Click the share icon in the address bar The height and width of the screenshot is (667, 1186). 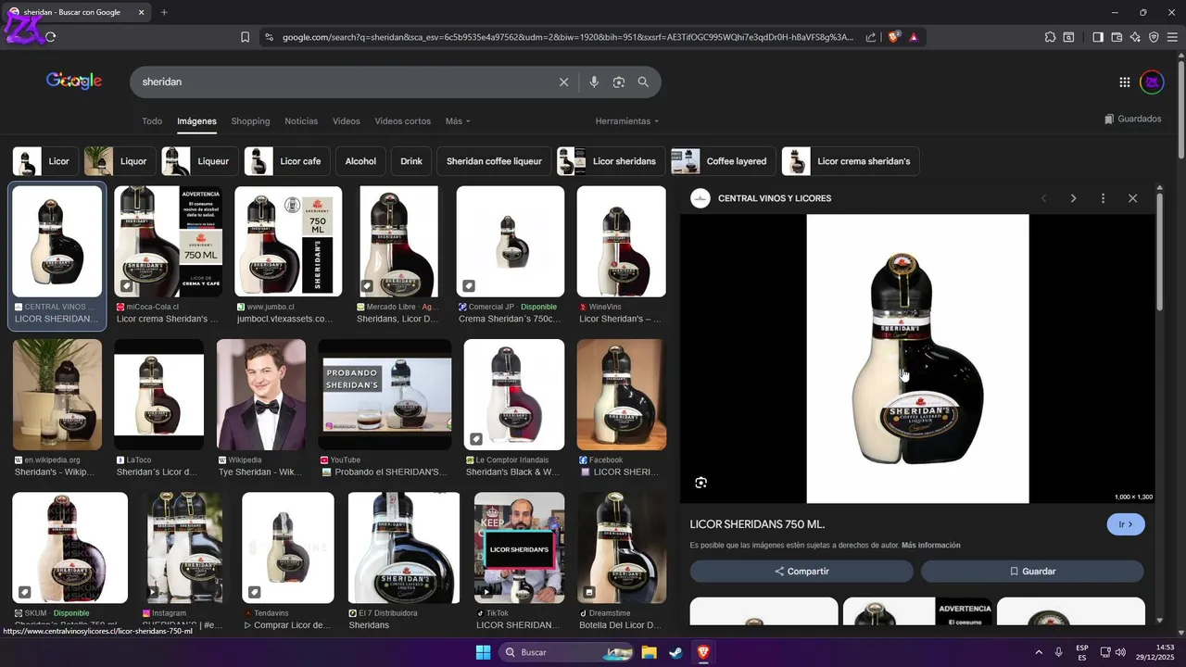[871, 37]
